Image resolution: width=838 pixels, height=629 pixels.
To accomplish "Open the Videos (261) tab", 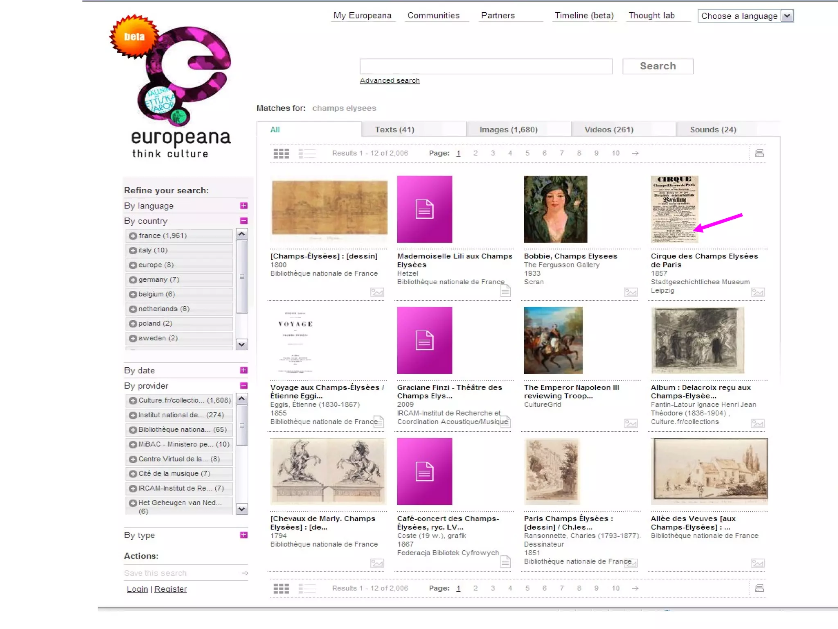I will click(608, 130).
